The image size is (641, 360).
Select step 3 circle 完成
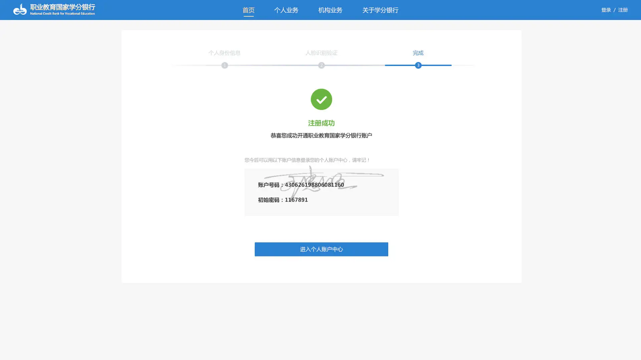point(418,65)
